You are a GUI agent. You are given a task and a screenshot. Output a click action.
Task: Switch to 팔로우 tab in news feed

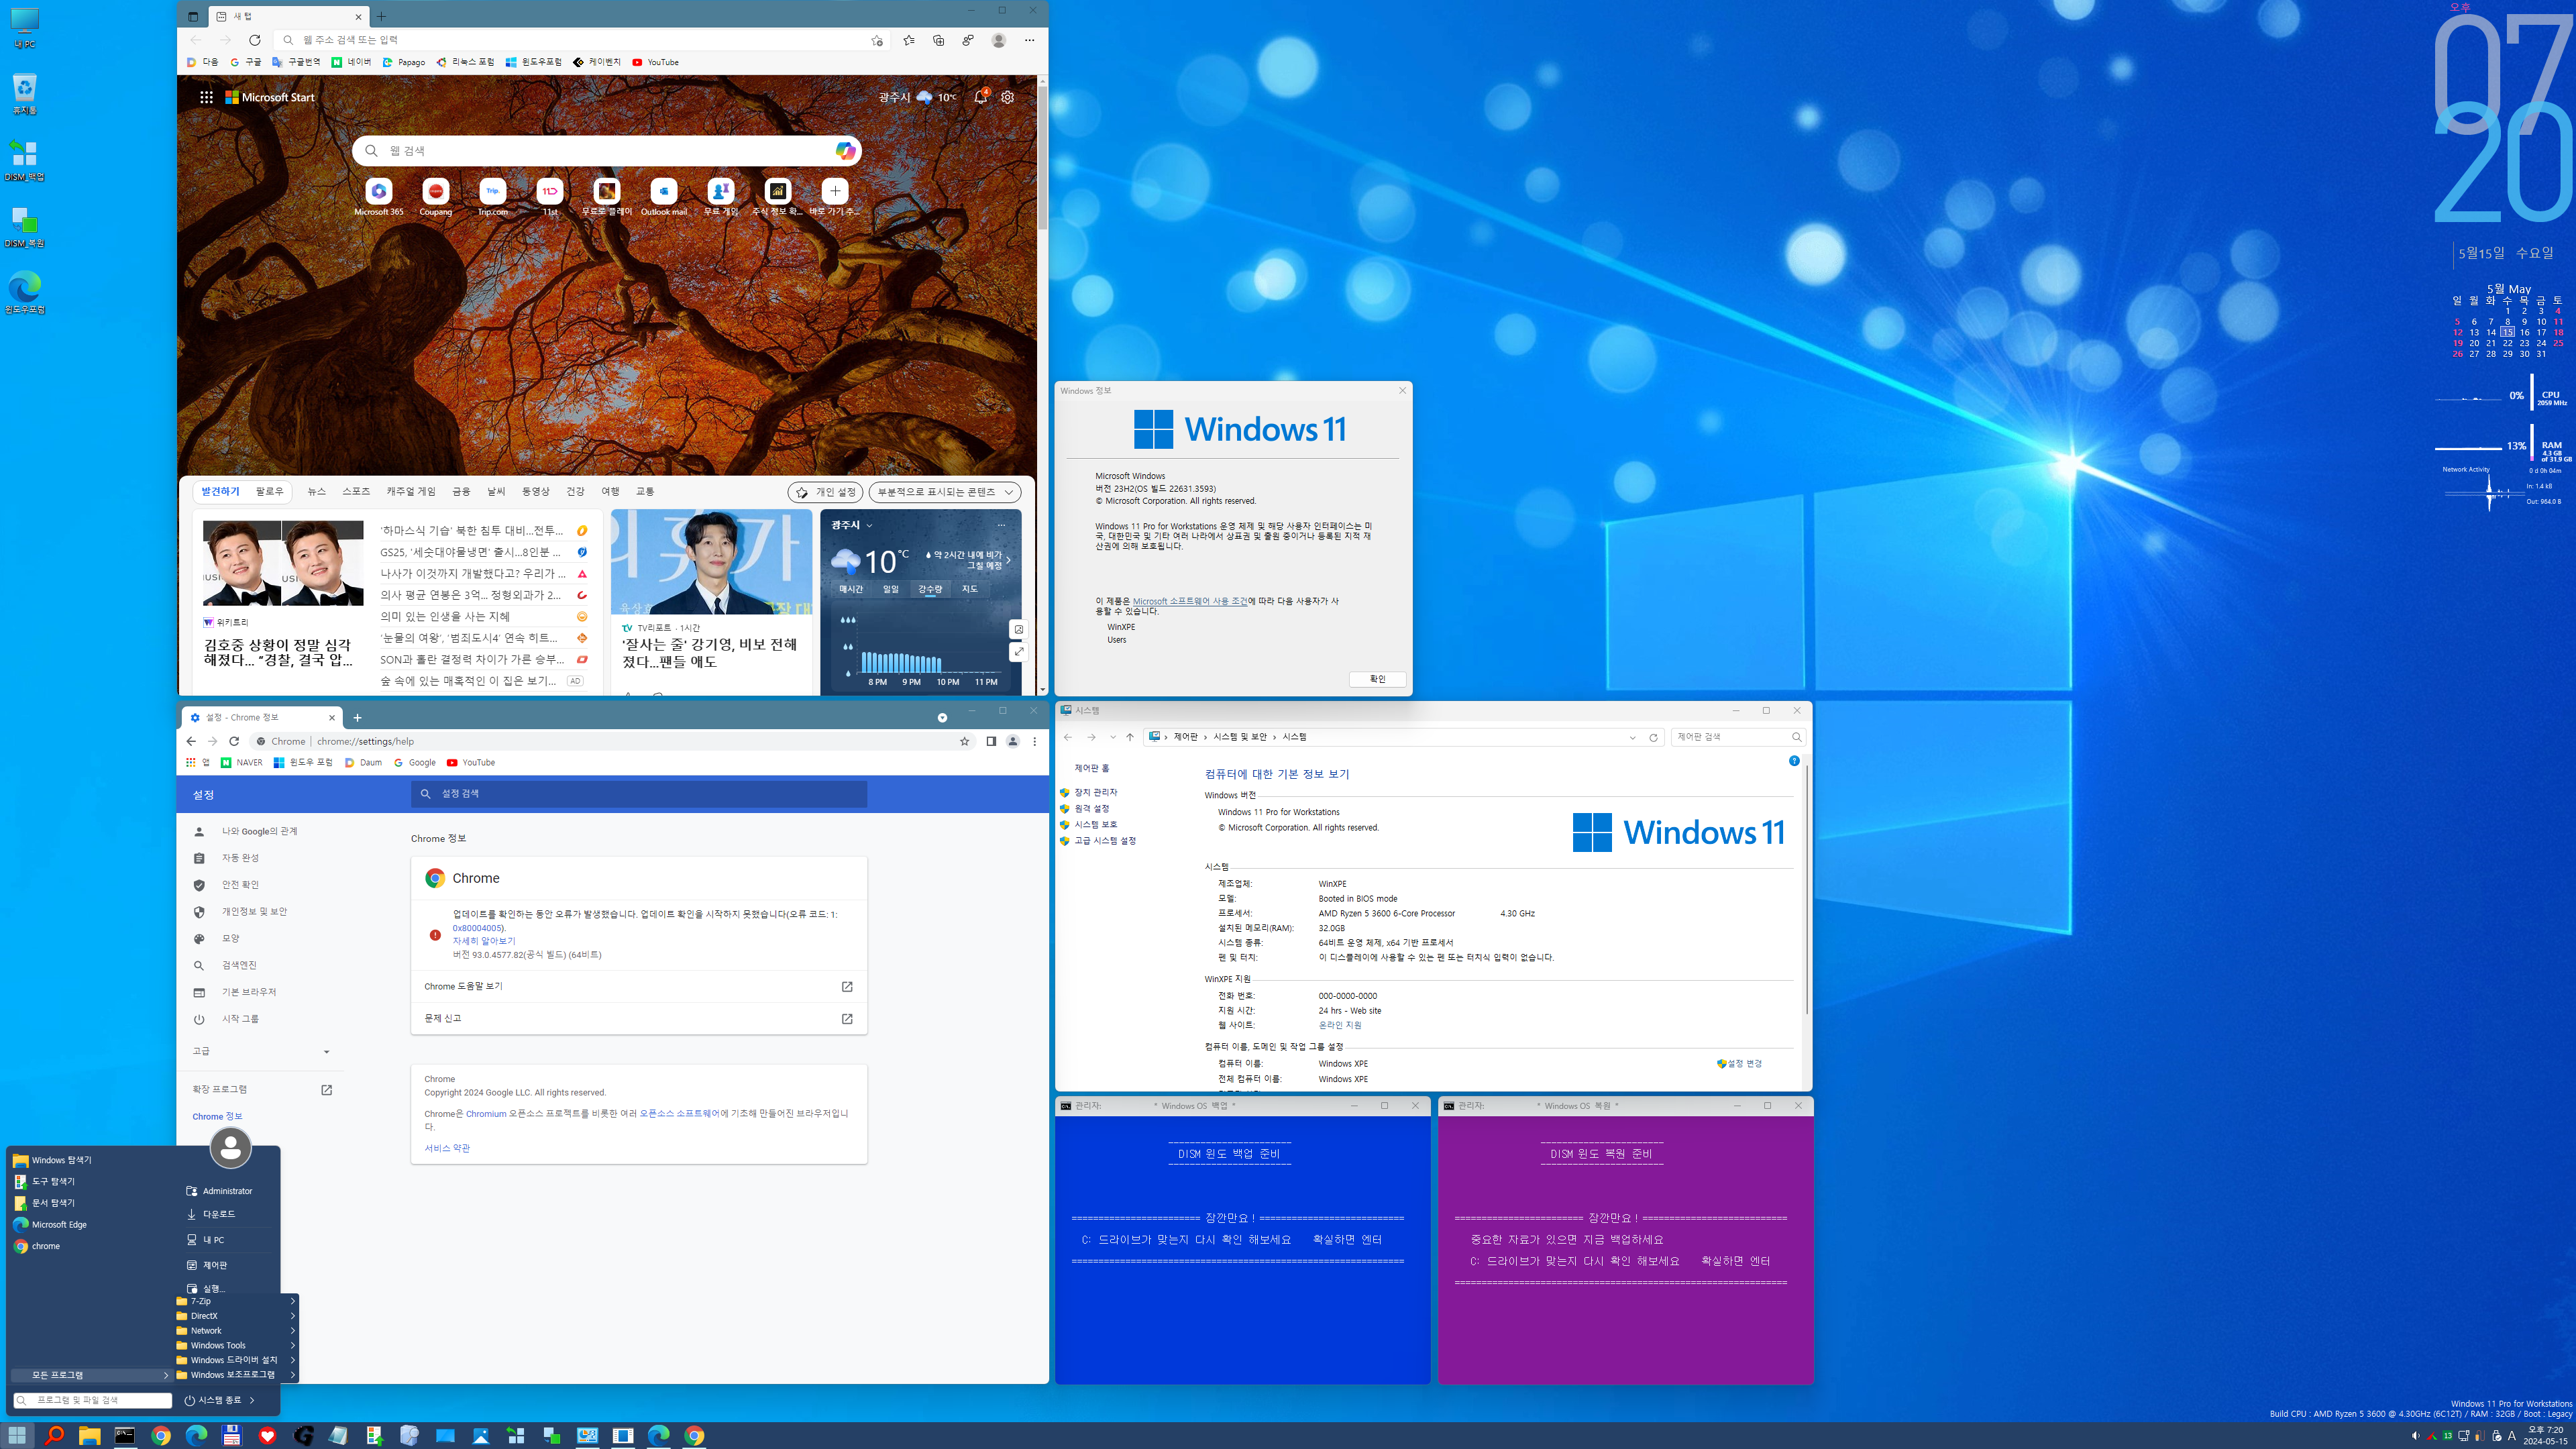click(269, 491)
